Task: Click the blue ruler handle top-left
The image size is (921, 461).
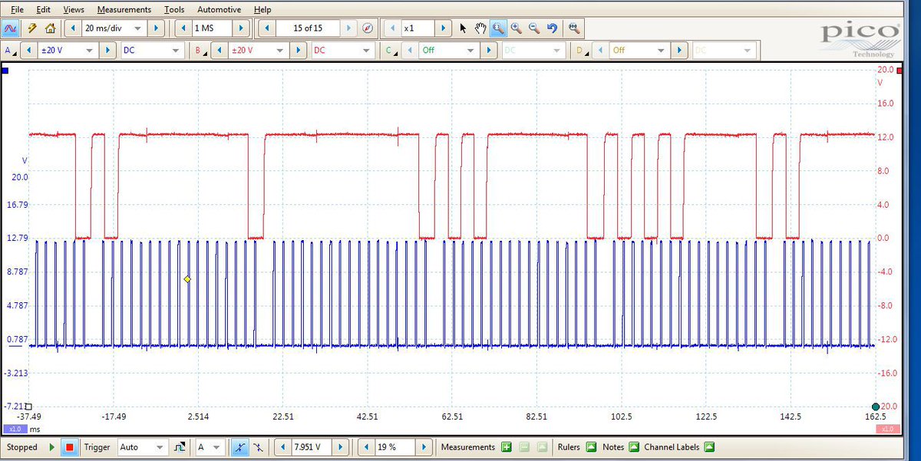Action: point(5,71)
